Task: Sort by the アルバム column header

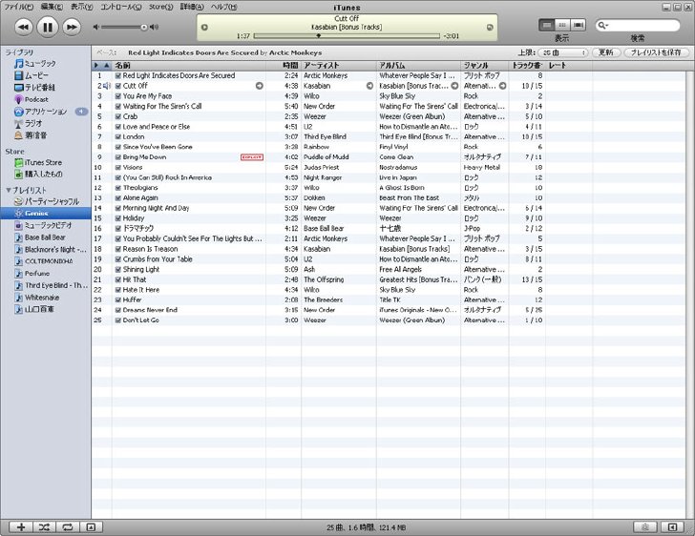Action: coord(418,66)
